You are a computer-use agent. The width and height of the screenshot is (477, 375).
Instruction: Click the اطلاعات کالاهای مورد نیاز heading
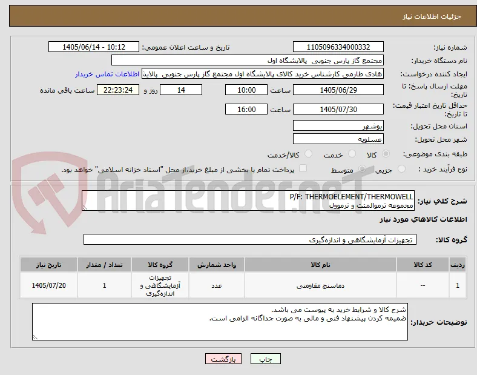coord(423,219)
